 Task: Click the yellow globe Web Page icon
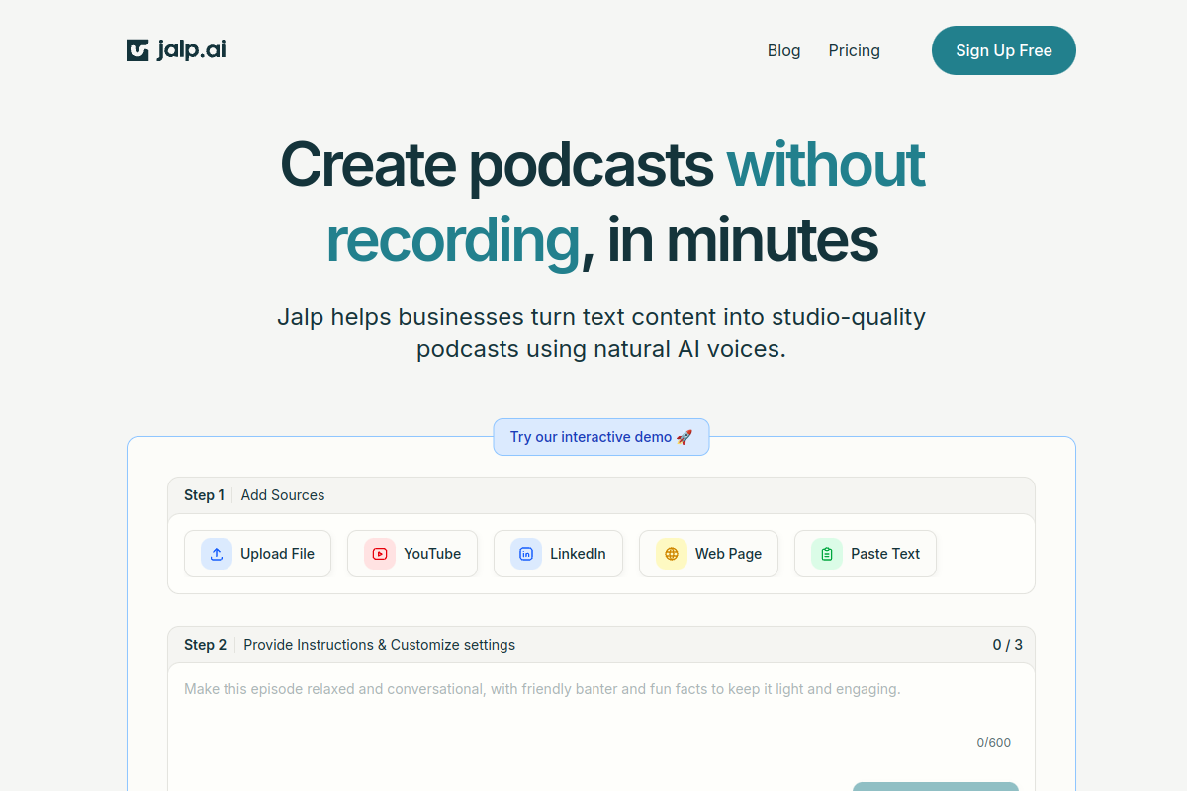(x=672, y=554)
